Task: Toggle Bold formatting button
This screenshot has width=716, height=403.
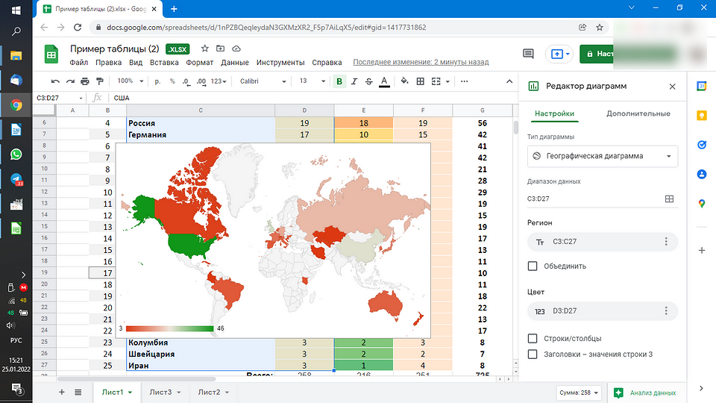Action: click(x=339, y=81)
